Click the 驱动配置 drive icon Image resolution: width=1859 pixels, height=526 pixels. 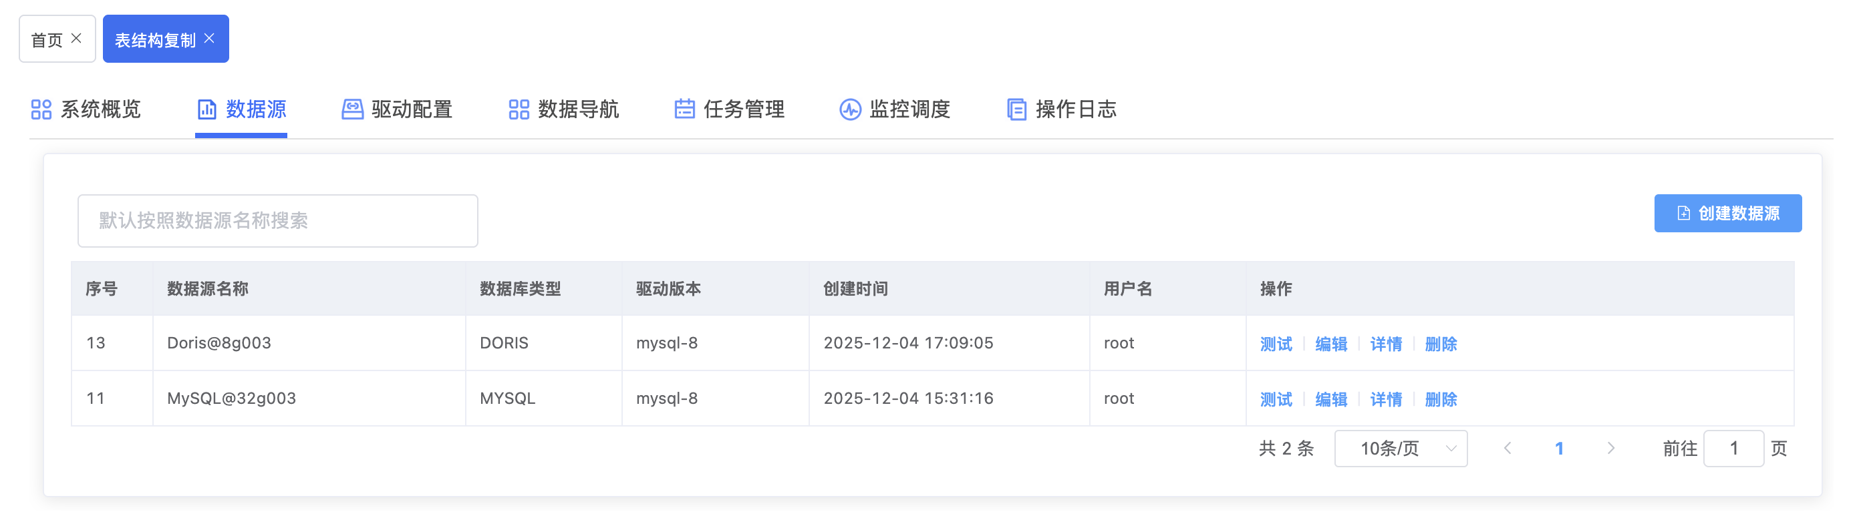(x=352, y=109)
